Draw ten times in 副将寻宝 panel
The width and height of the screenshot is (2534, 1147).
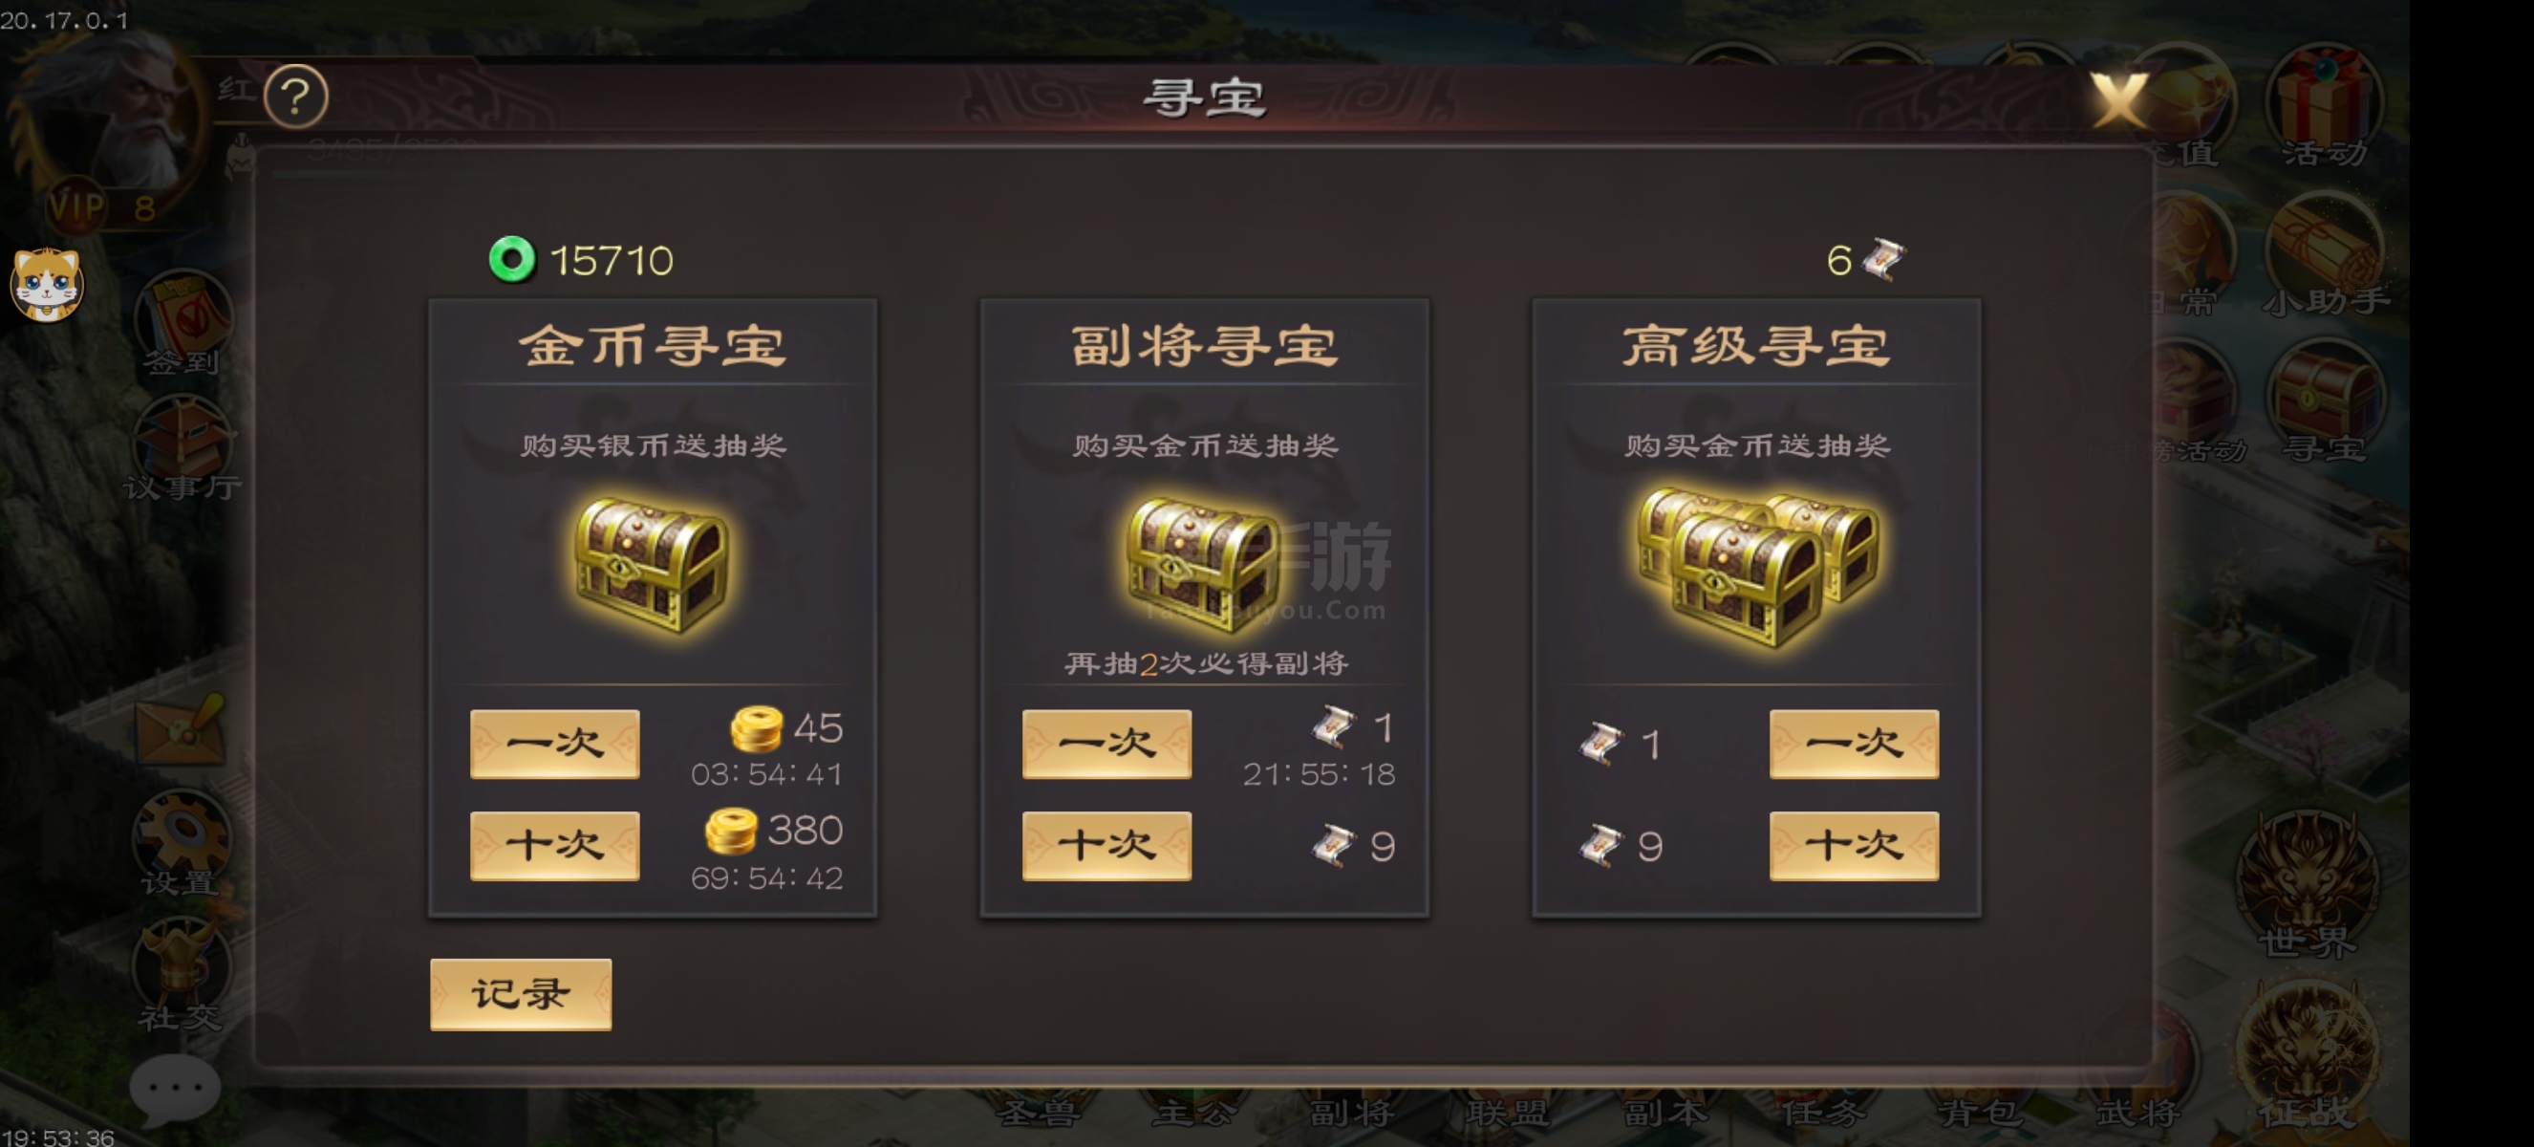[1106, 846]
